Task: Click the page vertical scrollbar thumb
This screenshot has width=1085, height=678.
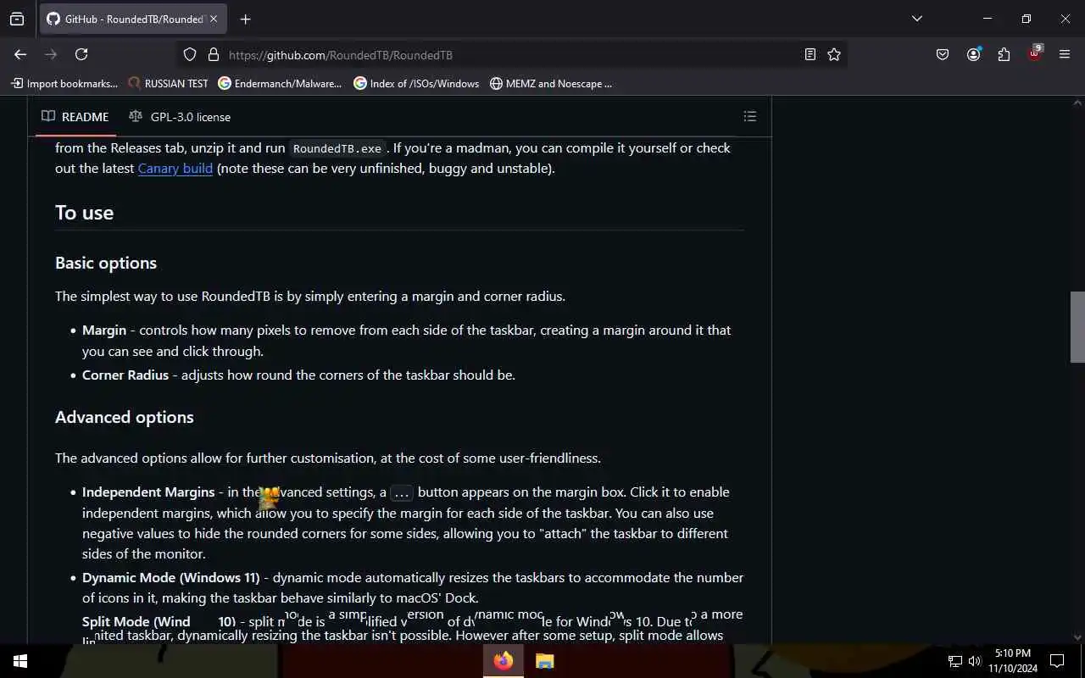Action: coord(1077,327)
